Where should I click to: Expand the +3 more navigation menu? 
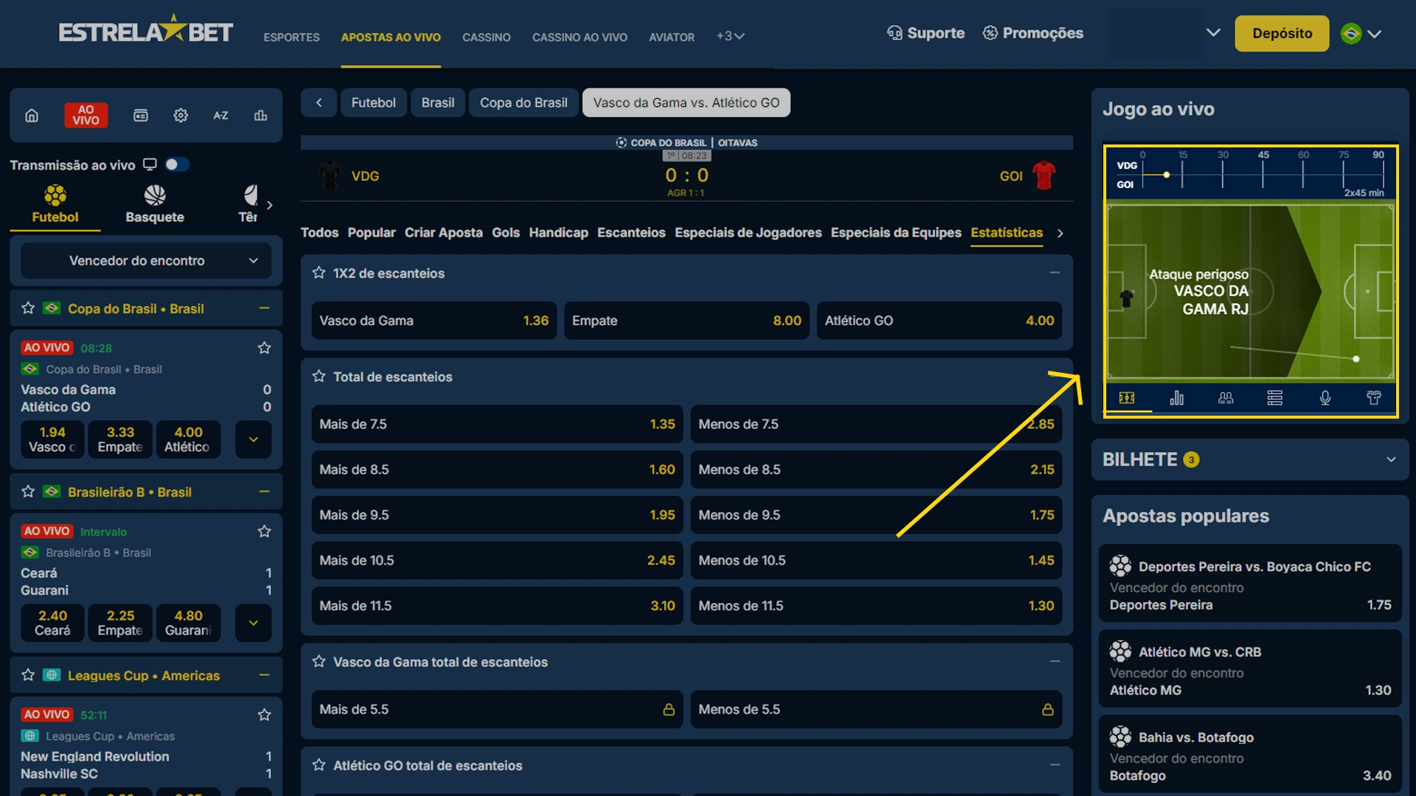point(730,36)
